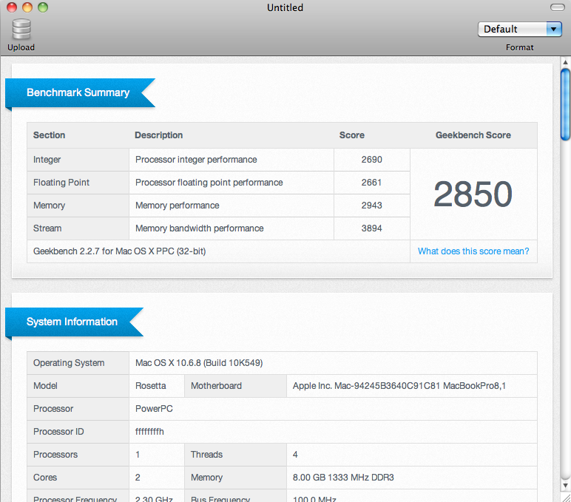Click the Cores label cell
The height and width of the screenshot is (502, 571).
[78, 478]
